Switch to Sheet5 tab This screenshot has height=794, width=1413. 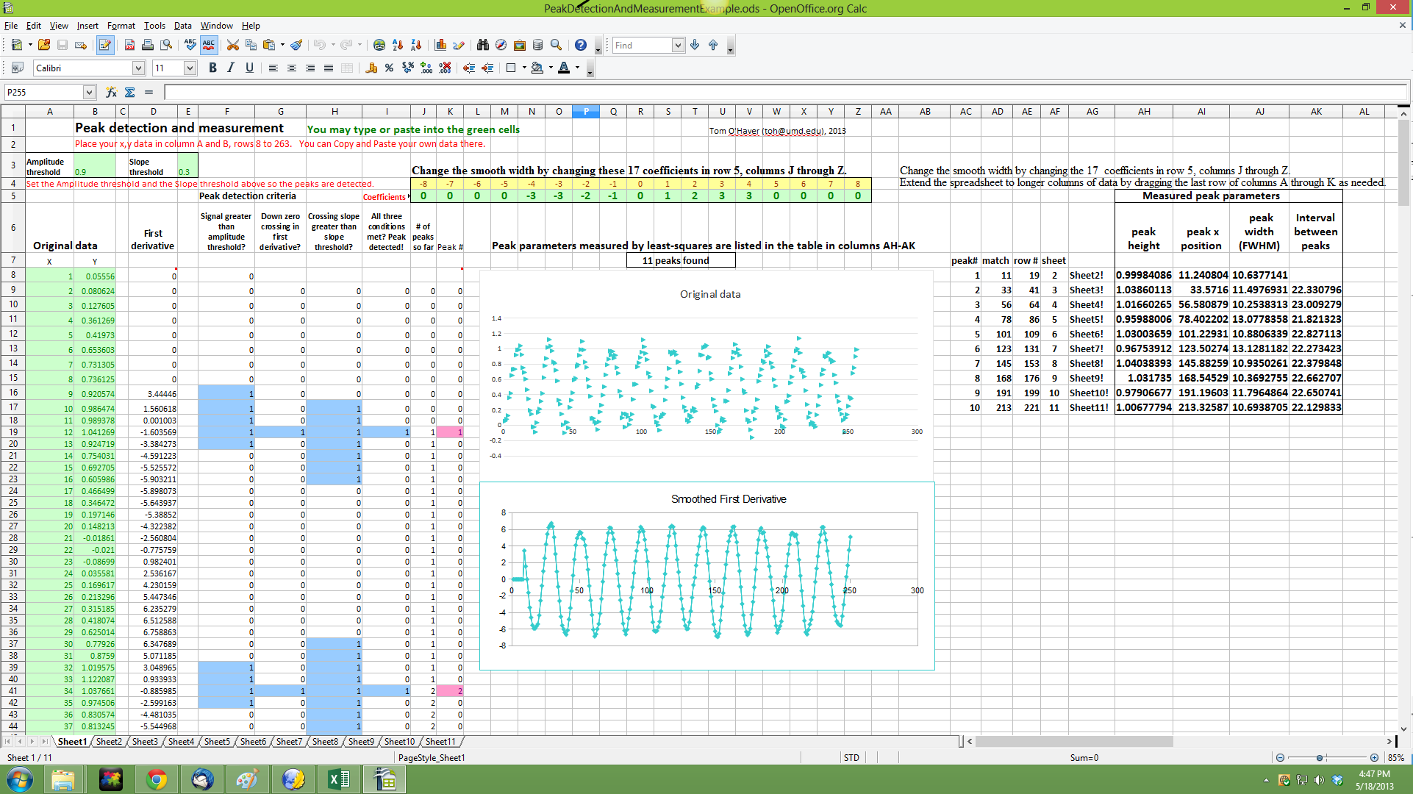(x=217, y=742)
